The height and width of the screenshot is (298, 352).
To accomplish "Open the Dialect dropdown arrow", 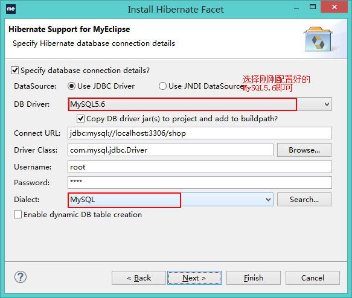I will (268, 200).
